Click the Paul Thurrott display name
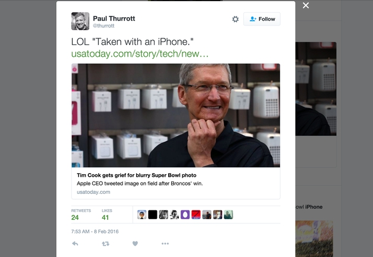 (114, 18)
